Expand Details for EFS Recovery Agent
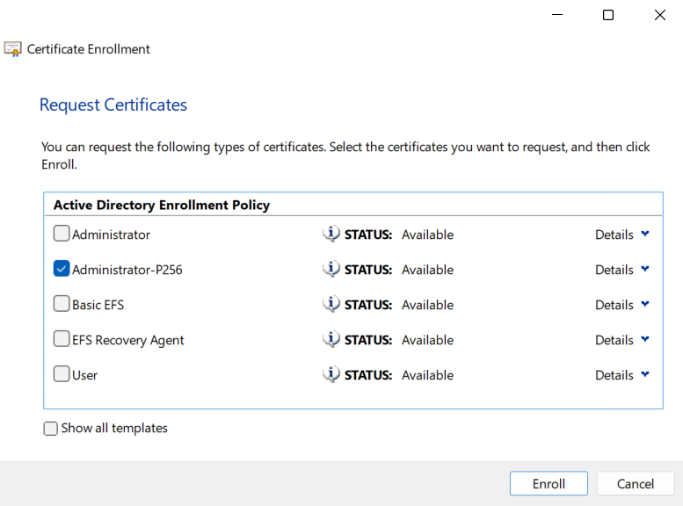This screenshot has height=506, width=683. (622, 340)
